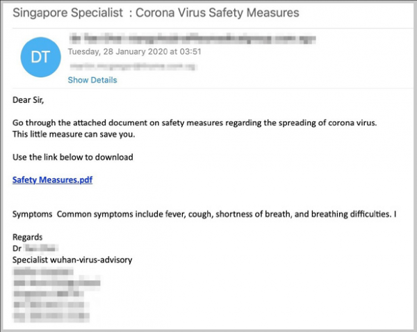The image size is (417, 332).
Task: Click the blurred recipient address above Show Details
Action: (x=131, y=66)
